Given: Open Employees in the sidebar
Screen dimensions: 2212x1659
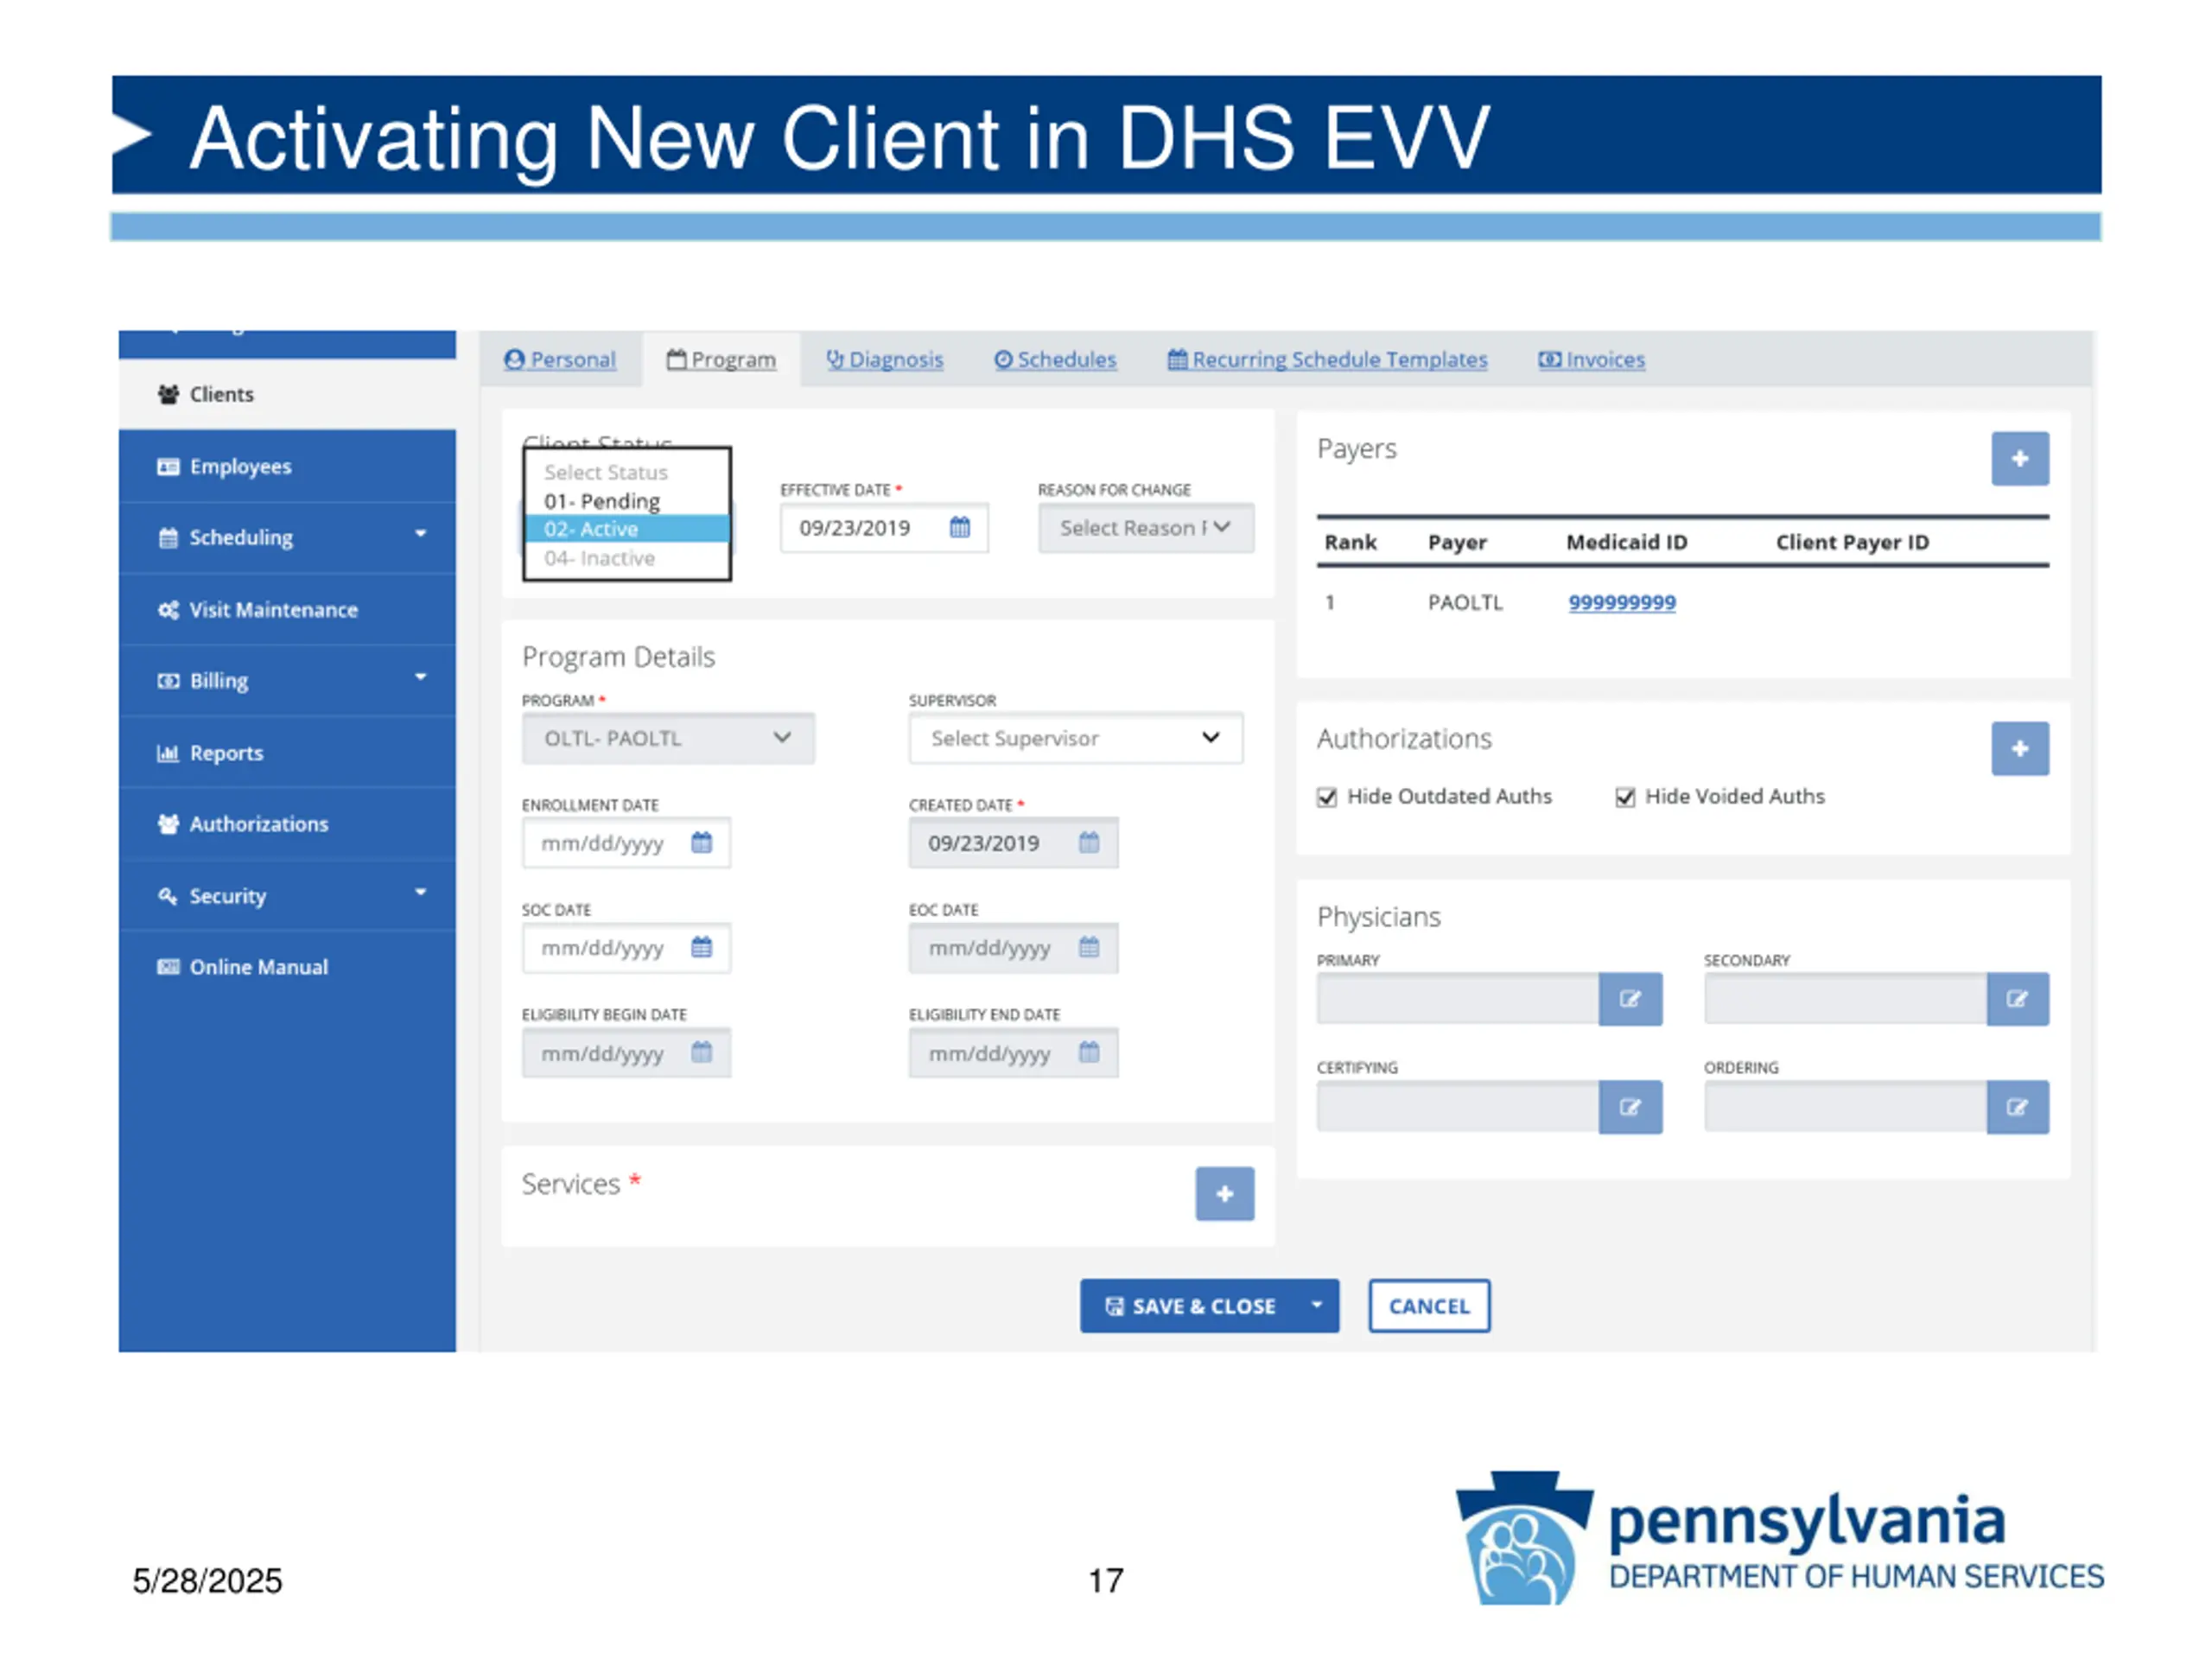Looking at the screenshot, I should click(x=287, y=466).
